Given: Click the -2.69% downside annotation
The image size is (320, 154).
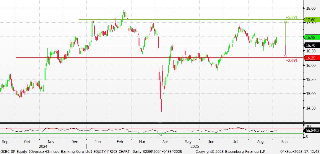Looking at the screenshot, I should point(292,60).
